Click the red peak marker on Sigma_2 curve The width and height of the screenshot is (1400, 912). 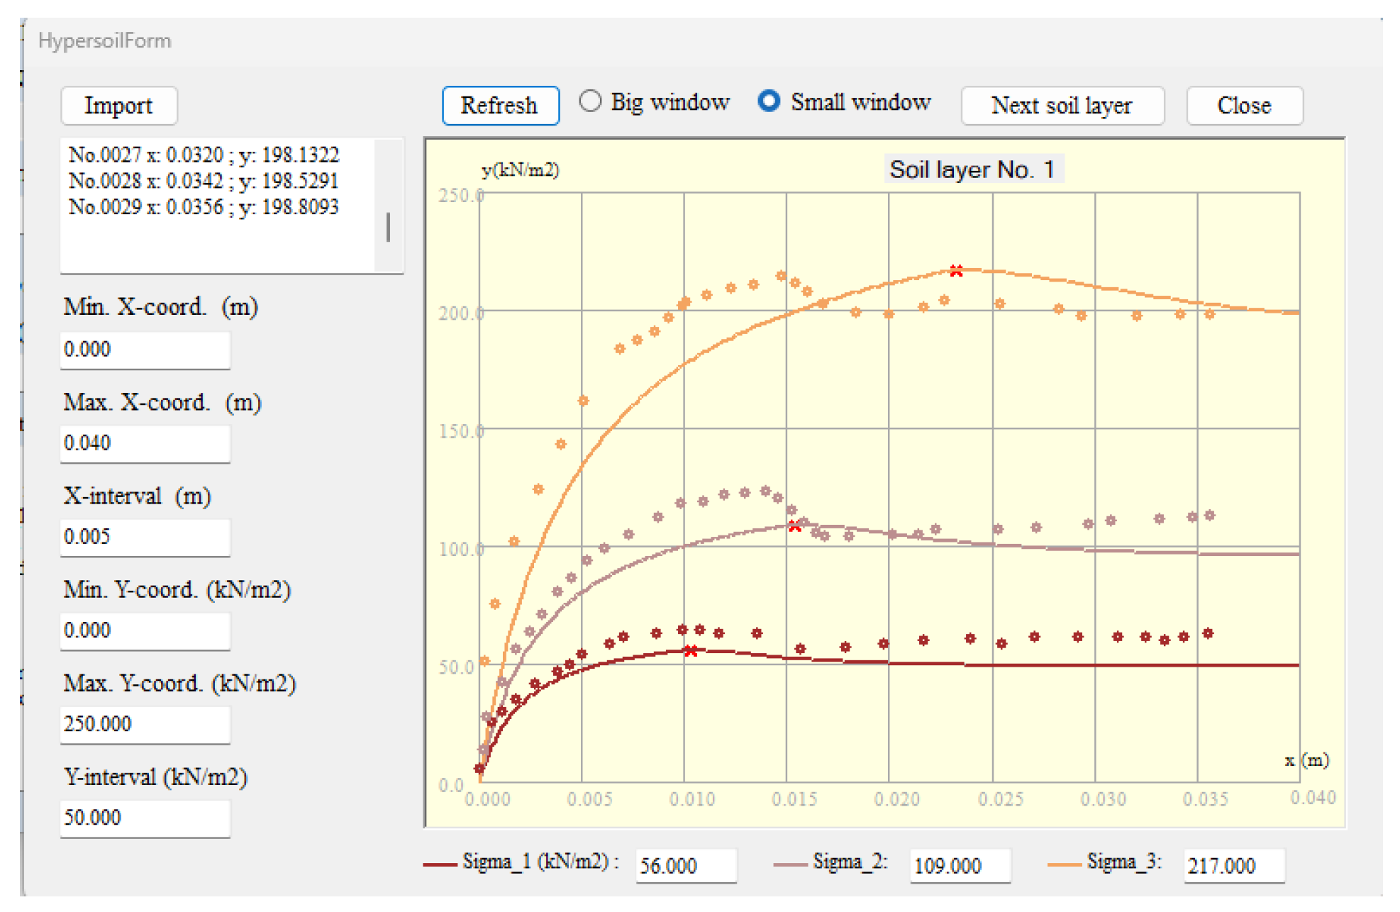click(794, 526)
